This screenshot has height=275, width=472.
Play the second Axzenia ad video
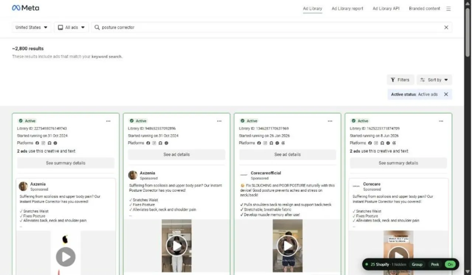pyautogui.click(x=177, y=246)
